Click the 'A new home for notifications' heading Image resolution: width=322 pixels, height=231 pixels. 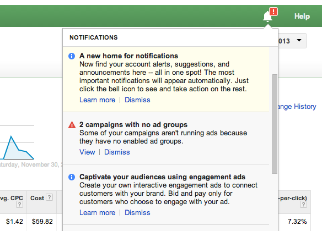(129, 56)
